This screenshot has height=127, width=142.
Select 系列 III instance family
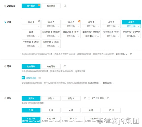(71, 98)
